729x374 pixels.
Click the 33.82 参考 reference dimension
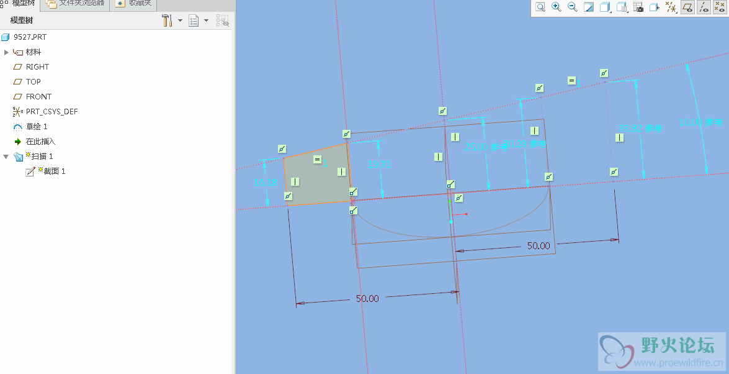640,128
